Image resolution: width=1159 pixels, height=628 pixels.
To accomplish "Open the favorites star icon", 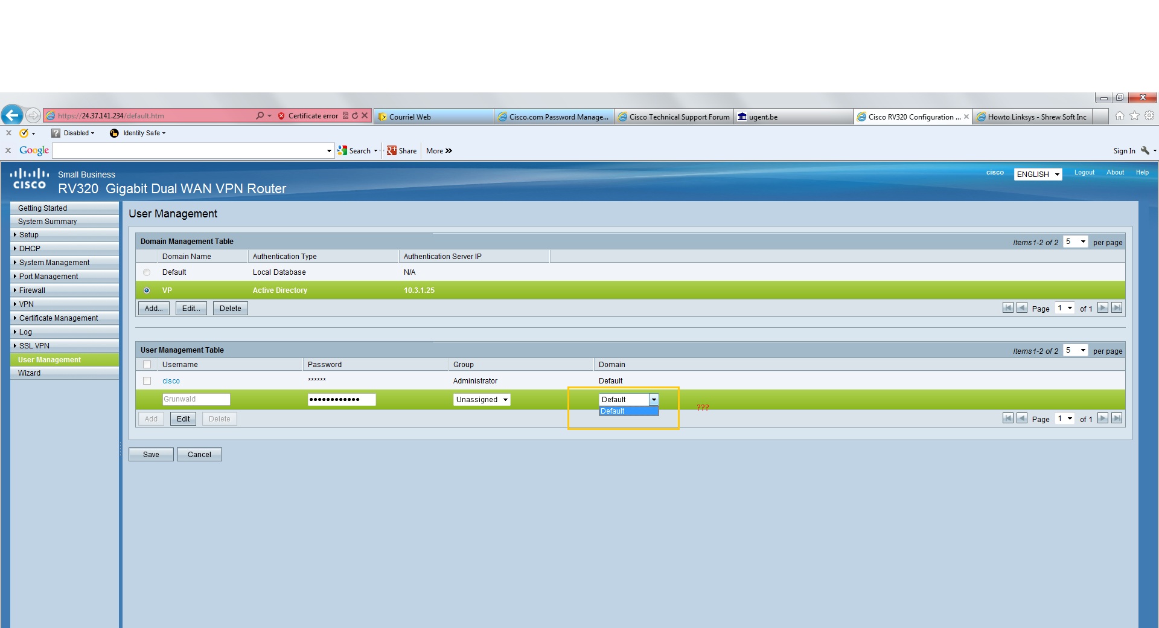I will tap(1135, 116).
